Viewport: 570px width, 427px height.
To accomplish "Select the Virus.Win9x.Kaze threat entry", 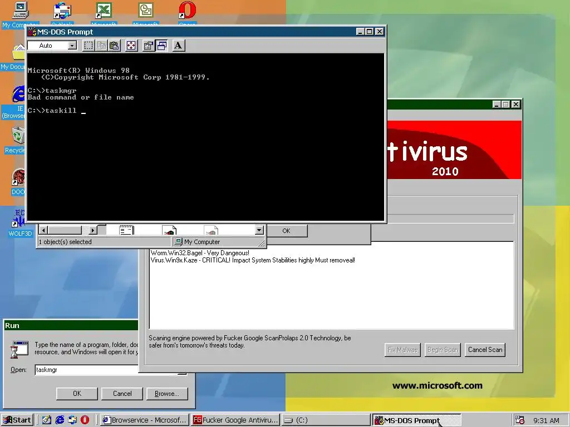I will pos(253,260).
